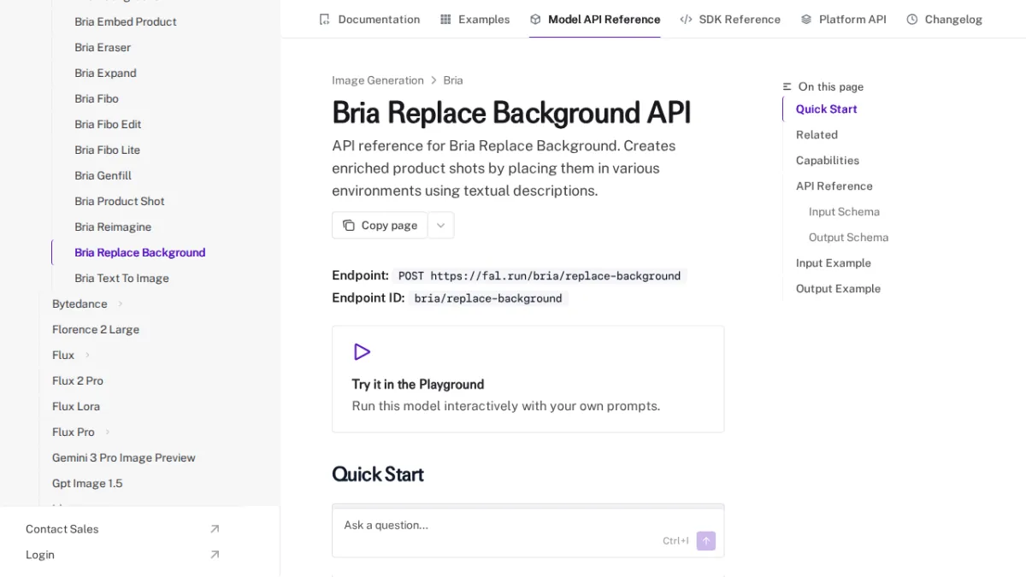
Task: Open the SDK Reference tab
Action: 730,19
